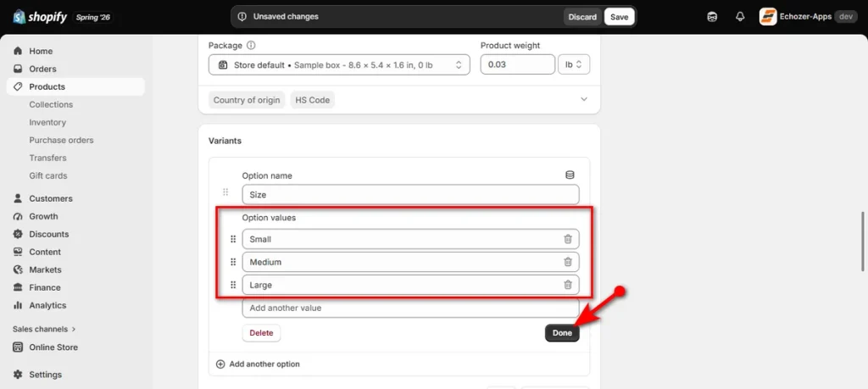Expand the Country of origin section chevron
Viewport: 868px width, 389px height.
click(x=583, y=100)
